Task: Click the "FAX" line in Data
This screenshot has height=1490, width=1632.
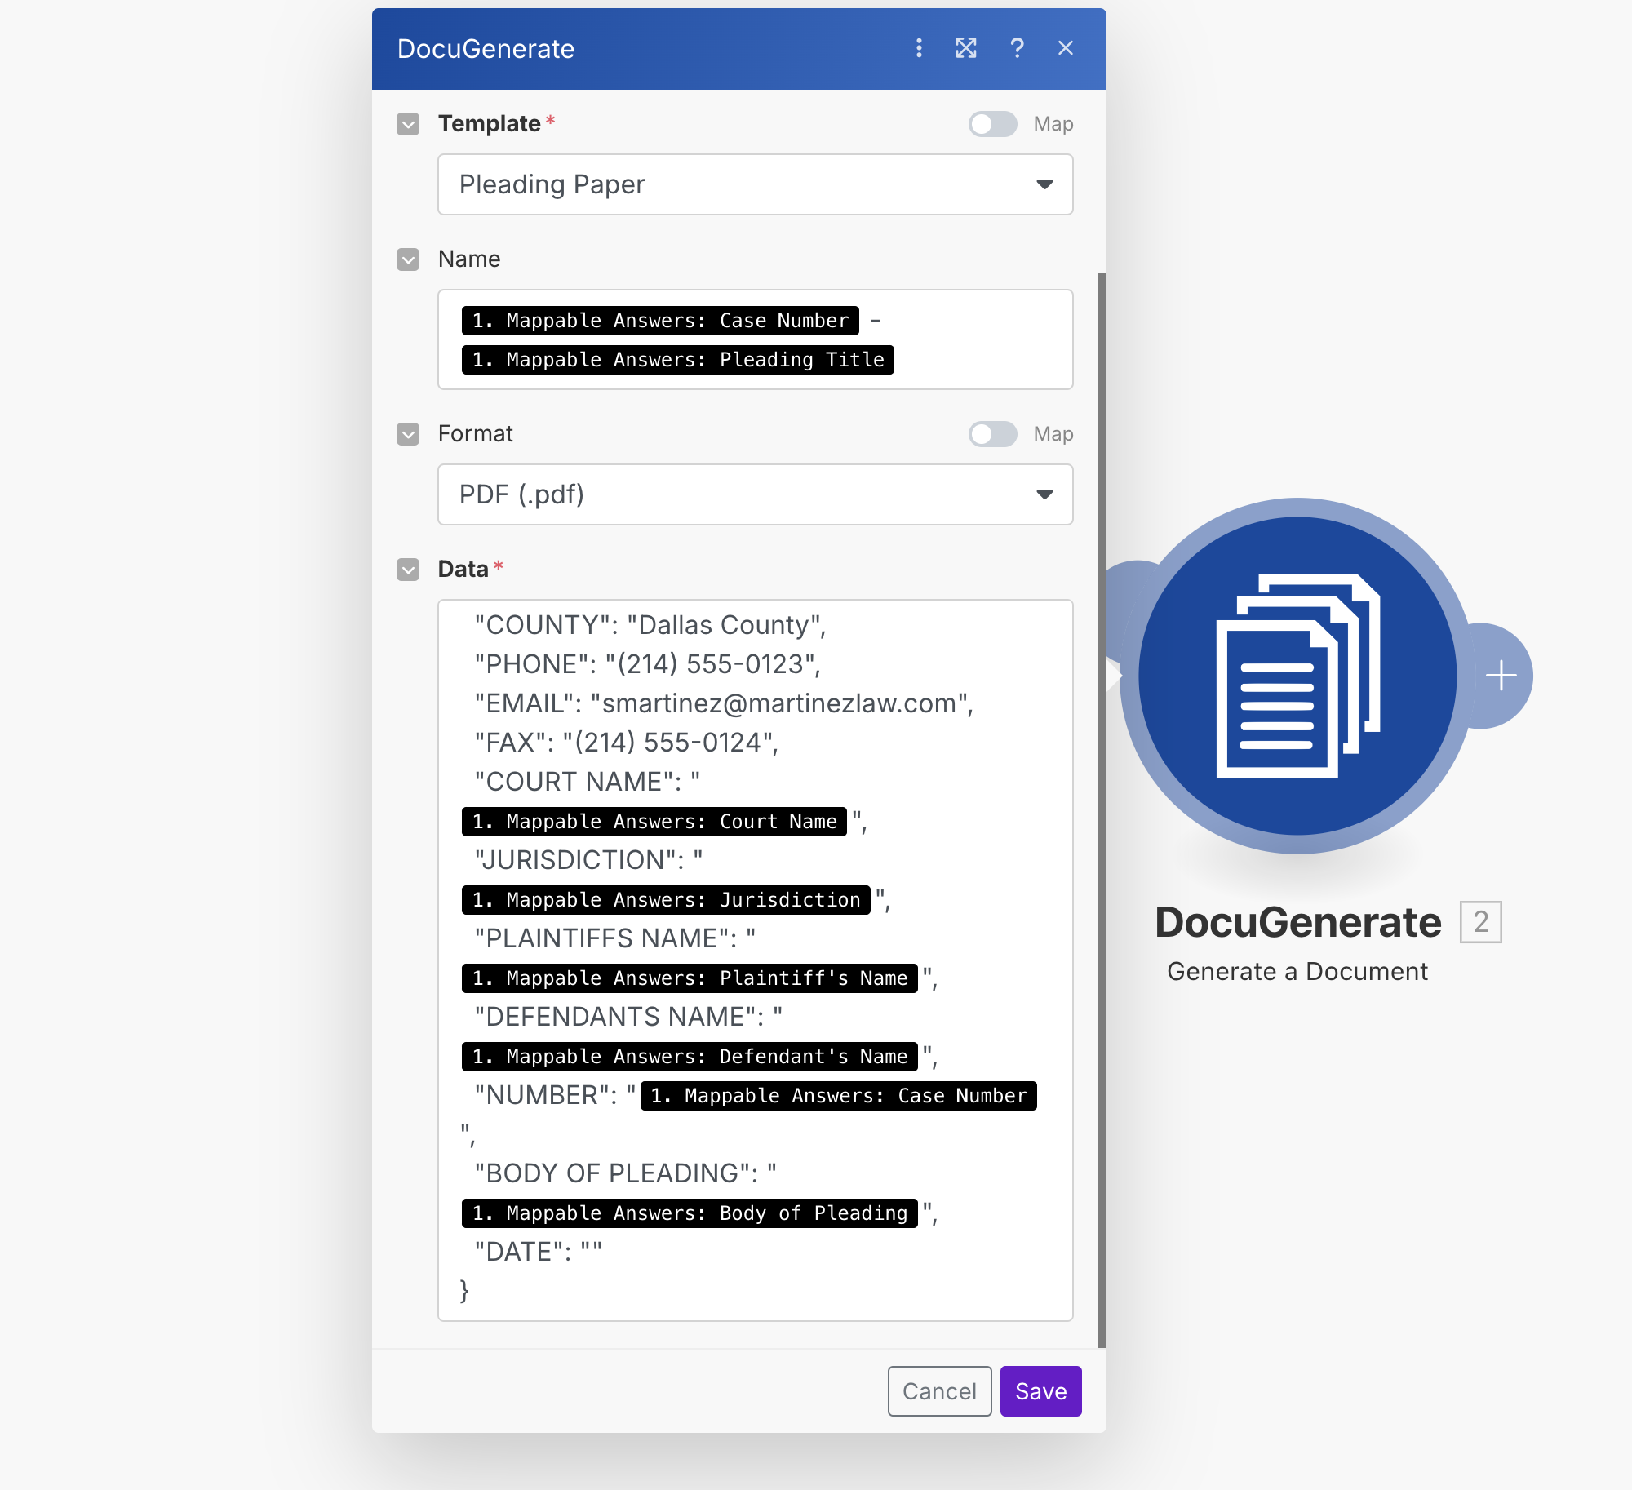Action: pyautogui.click(x=627, y=743)
